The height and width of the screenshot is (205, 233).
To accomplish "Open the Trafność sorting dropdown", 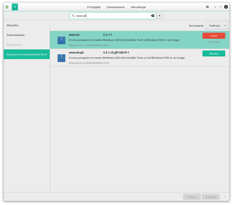I will pyautogui.click(x=216, y=25).
